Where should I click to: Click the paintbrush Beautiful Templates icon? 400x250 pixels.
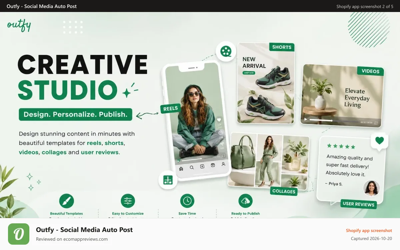click(66, 201)
